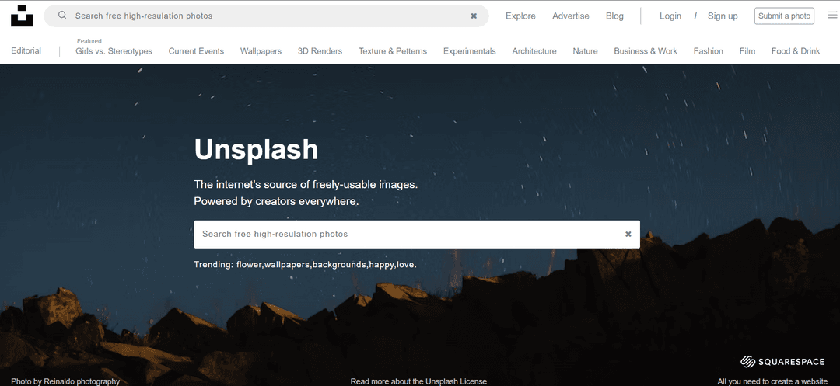Open the Architecture topic

coord(534,51)
